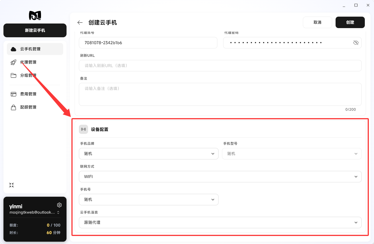Open 代理管理 in sidebar
Screen dimensions: 374x244
coord(35,62)
